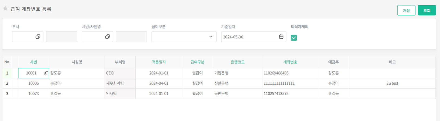Open the 사번/사원명 search popup icon
Image resolution: width=440 pixels, height=121 pixels.
pyautogui.click(x=108, y=37)
